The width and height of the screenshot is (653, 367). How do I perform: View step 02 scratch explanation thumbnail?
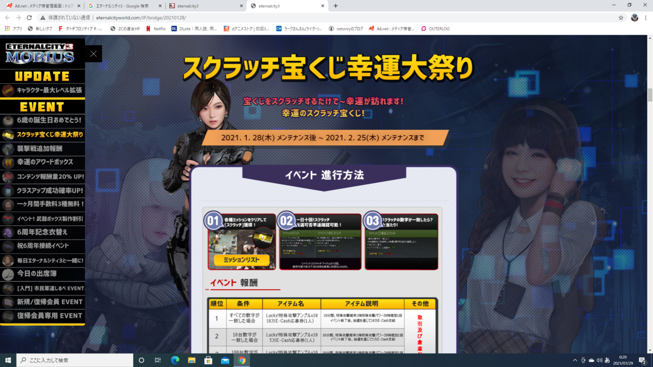coord(320,241)
